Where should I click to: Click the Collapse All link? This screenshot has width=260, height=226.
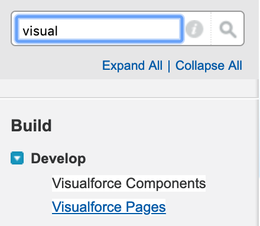point(209,66)
